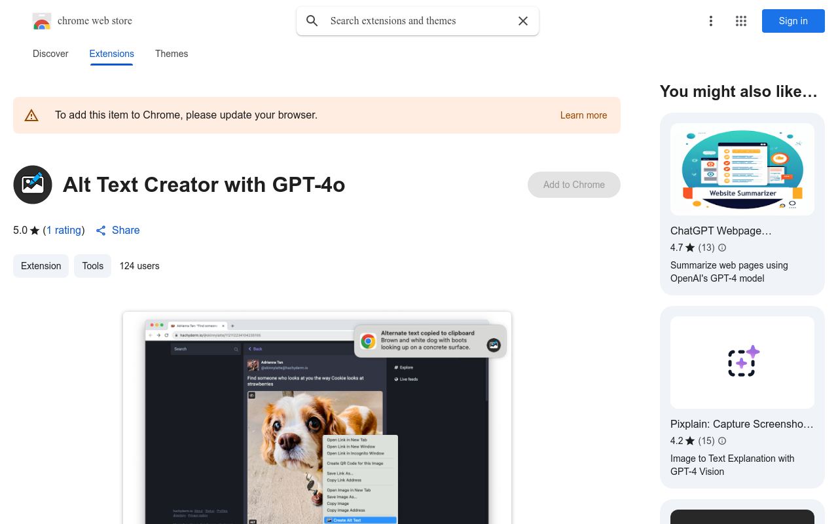Click the Alt Text Creator extension icon
This screenshot has width=838, height=524.
(x=33, y=185)
